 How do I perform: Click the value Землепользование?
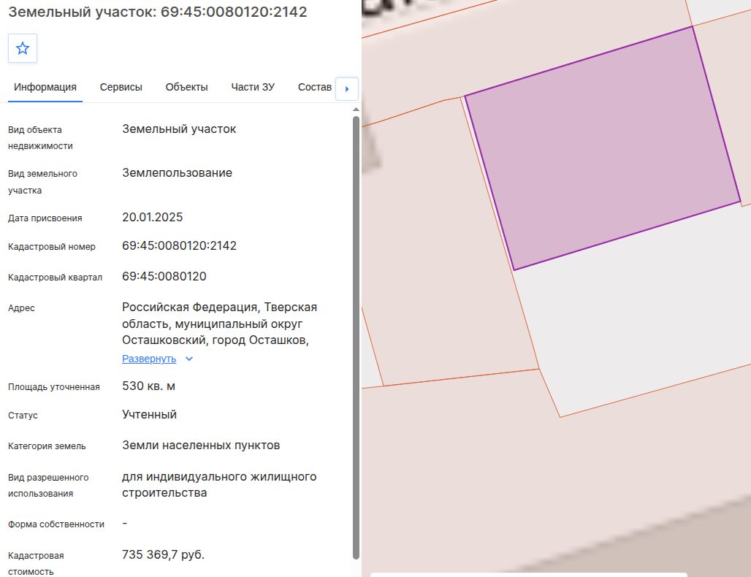178,173
